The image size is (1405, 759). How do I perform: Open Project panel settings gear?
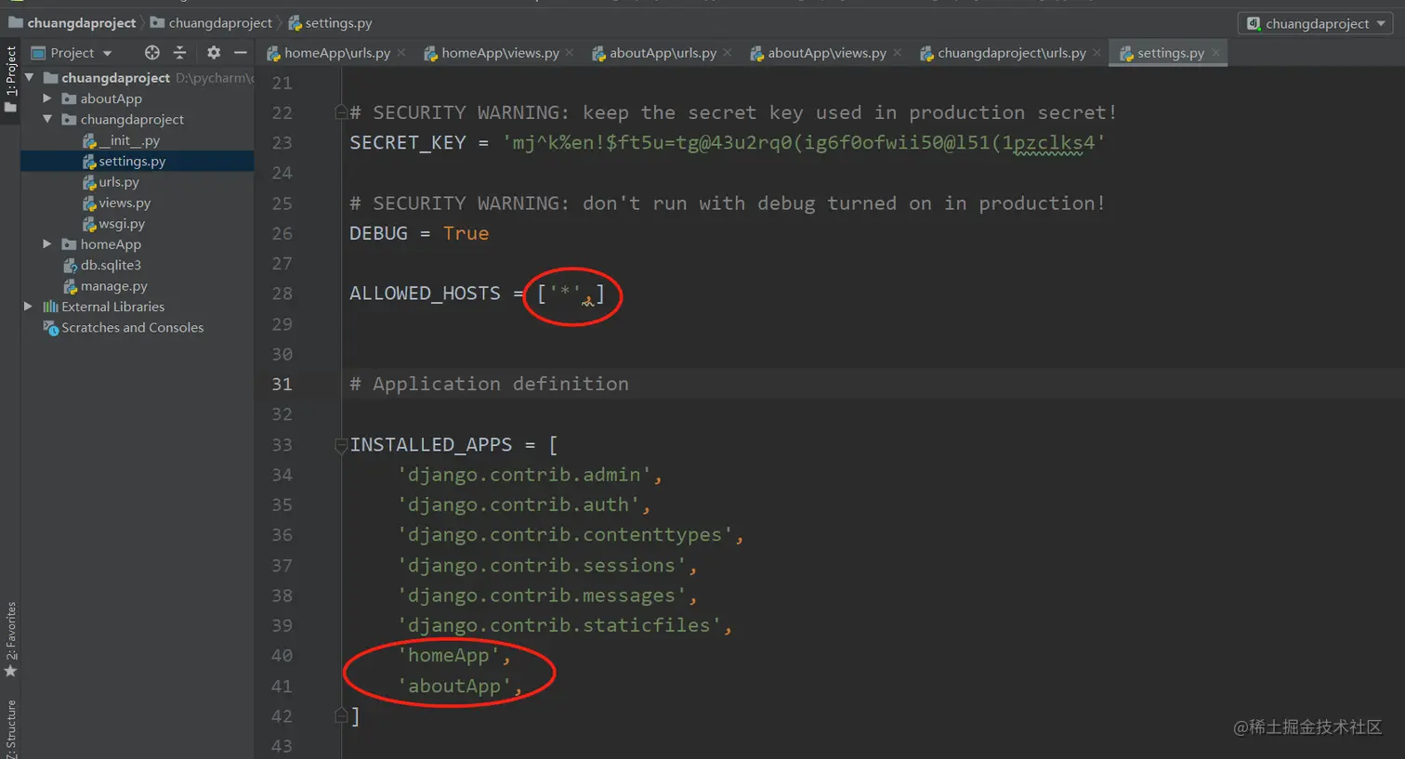tap(214, 53)
